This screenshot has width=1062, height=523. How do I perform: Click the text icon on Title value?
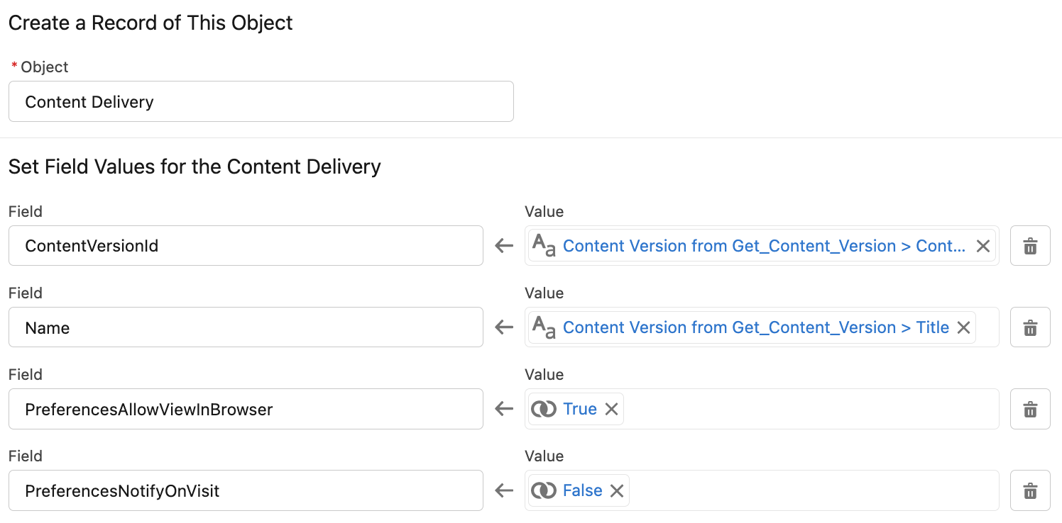(x=544, y=327)
